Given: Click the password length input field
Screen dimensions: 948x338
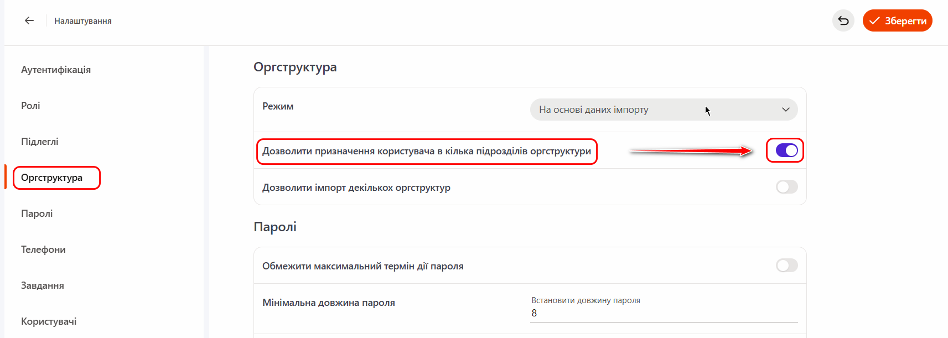Looking at the screenshot, I should pos(663,313).
